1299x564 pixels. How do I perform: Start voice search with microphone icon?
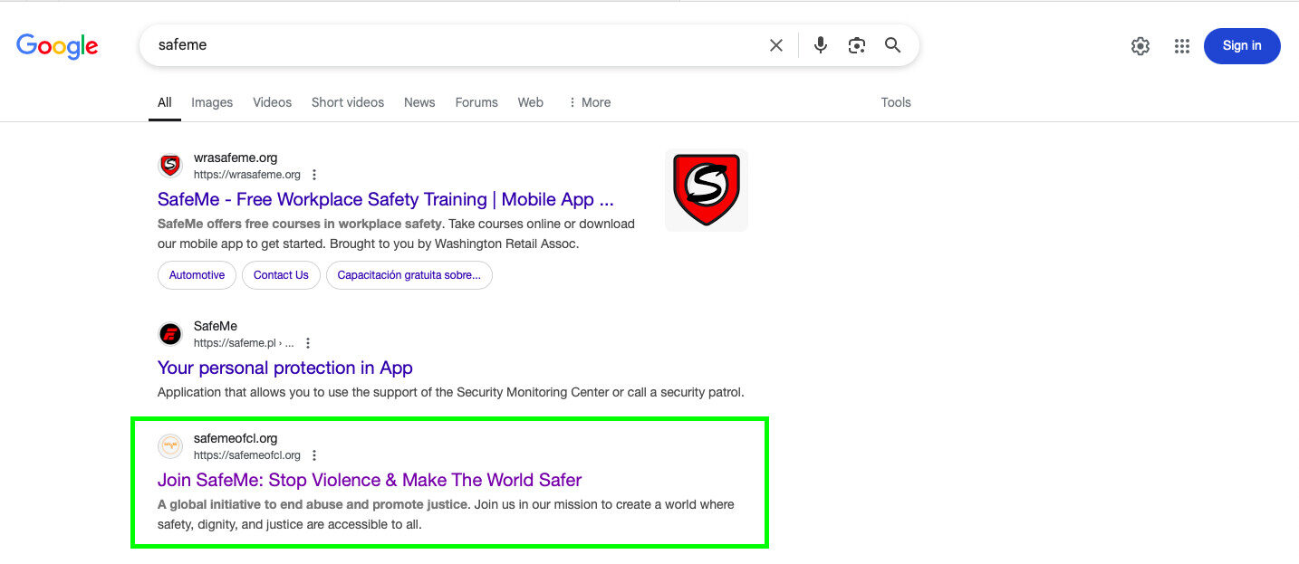821,45
